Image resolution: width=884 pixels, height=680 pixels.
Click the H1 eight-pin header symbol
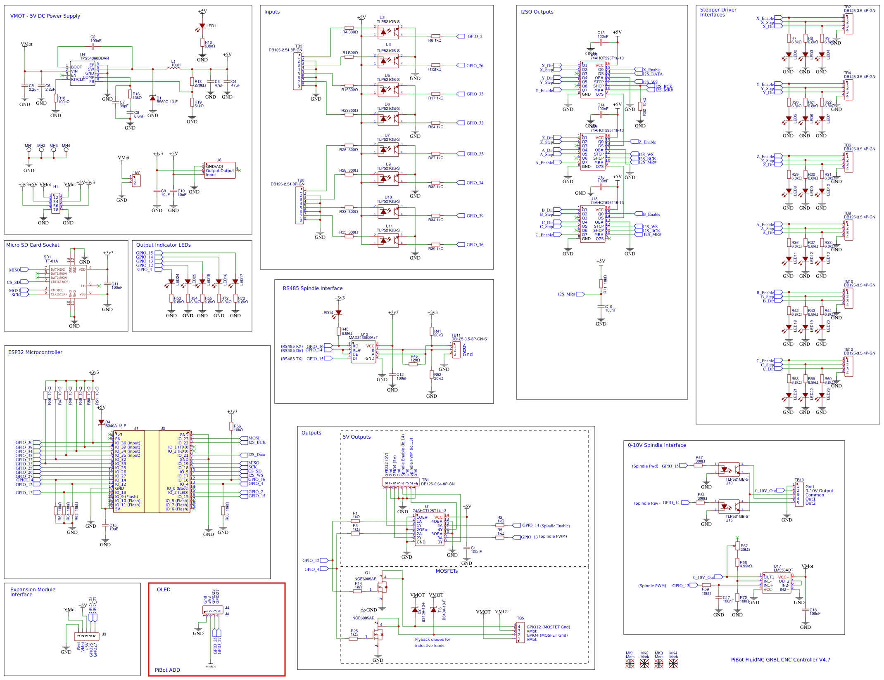pyautogui.click(x=55, y=203)
